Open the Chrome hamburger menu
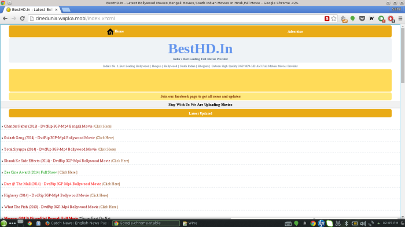 pyautogui.click(x=400, y=18)
